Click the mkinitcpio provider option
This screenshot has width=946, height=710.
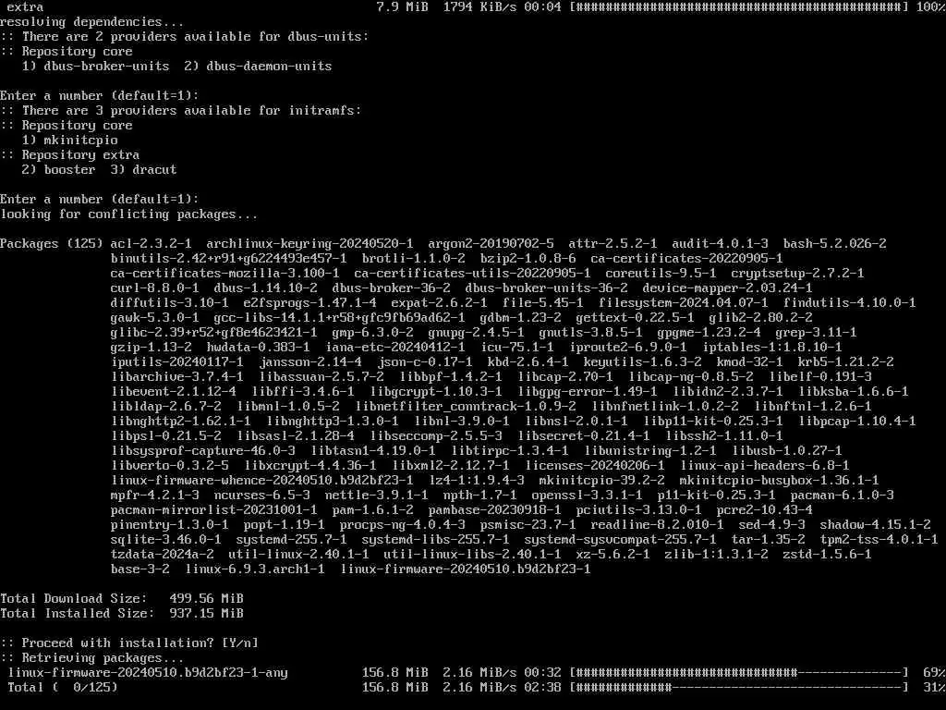[x=70, y=141]
